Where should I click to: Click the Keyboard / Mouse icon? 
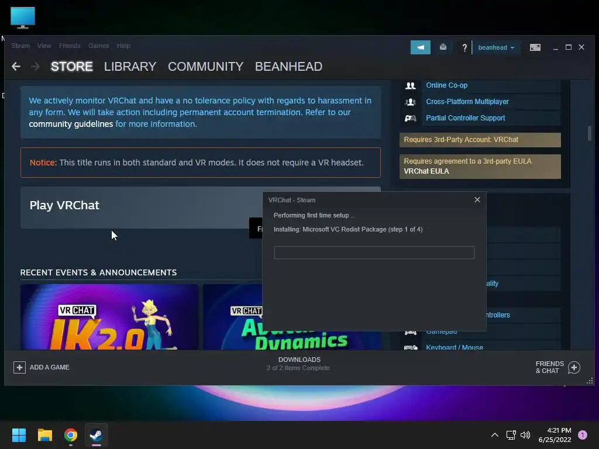pyautogui.click(x=411, y=347)
